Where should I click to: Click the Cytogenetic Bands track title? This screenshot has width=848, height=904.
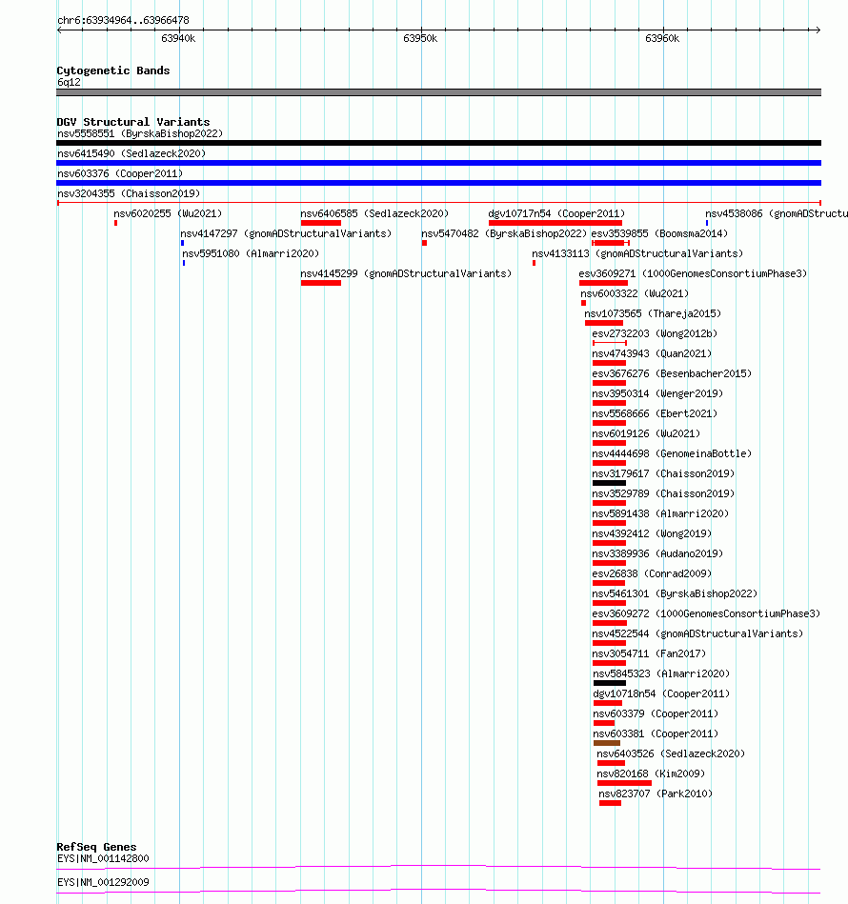click(x=113, y=70)
